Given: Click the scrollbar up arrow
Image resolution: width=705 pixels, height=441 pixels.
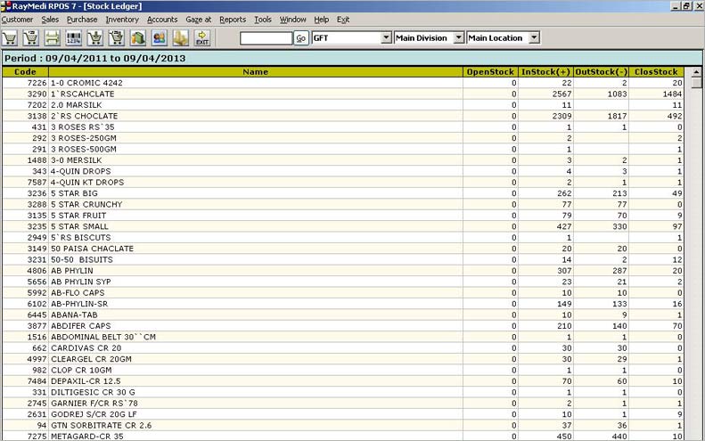Looking at the screenshot, I should point(696,72).
